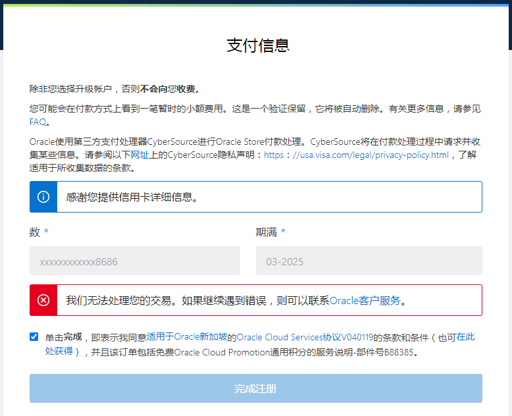This screenshot has width=512, height=416.
Task: Open the 适用于Oracle新加坡 link
Action: click(187, 337)
